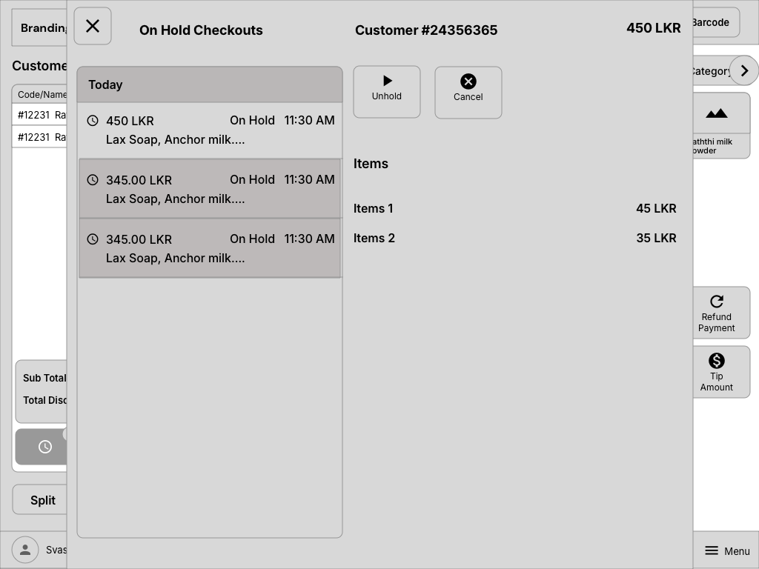This screenshot has height=569, width=759.
Task: Click the Unhold icon
Action: click(x=386, y=81)
